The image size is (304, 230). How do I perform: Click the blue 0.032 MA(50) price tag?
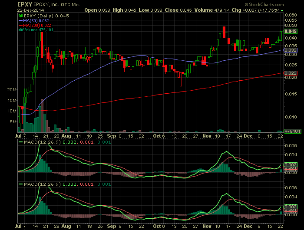pos(290,50)
